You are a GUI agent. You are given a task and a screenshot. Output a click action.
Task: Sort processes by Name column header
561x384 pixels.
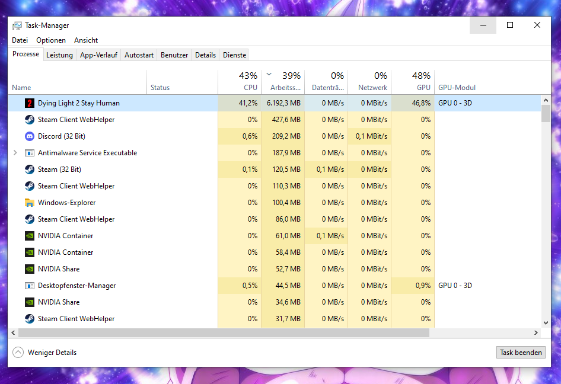pyautogui.click(x=77, y=82)
